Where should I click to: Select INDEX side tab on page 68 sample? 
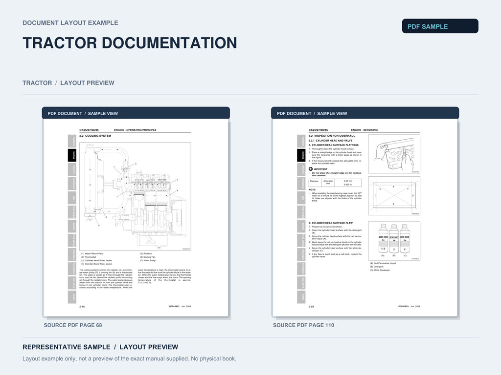[72, 297]
